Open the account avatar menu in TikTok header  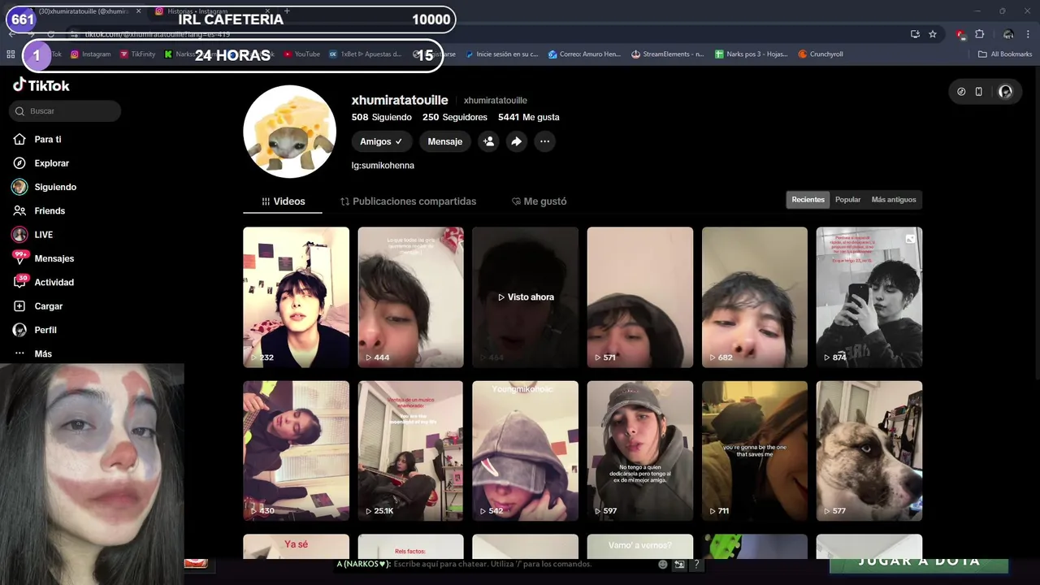point(1005,92)
